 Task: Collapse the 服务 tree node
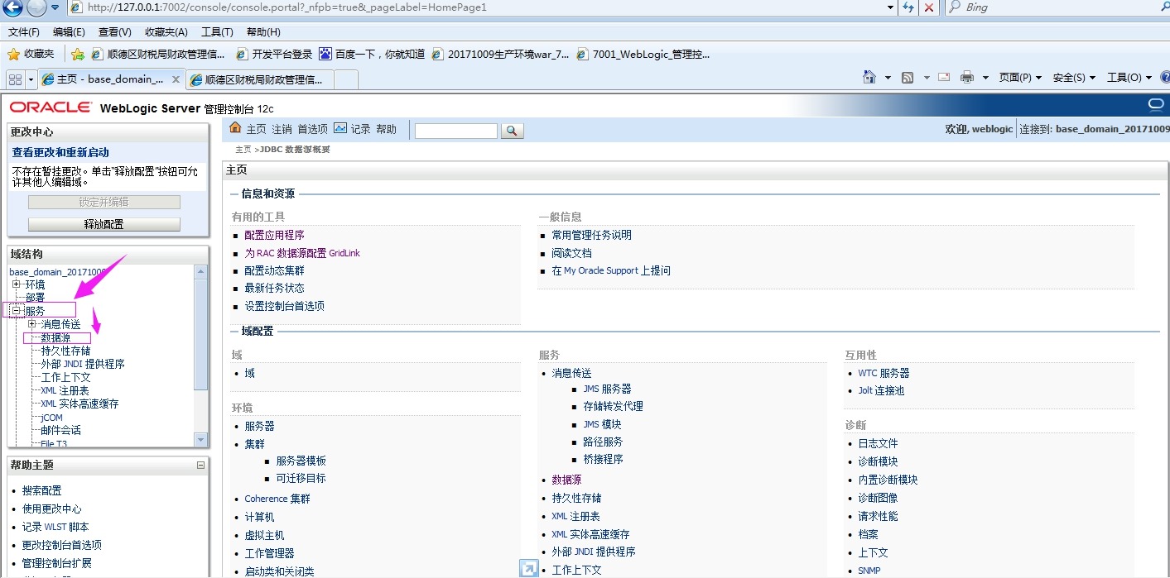[17, 310]
